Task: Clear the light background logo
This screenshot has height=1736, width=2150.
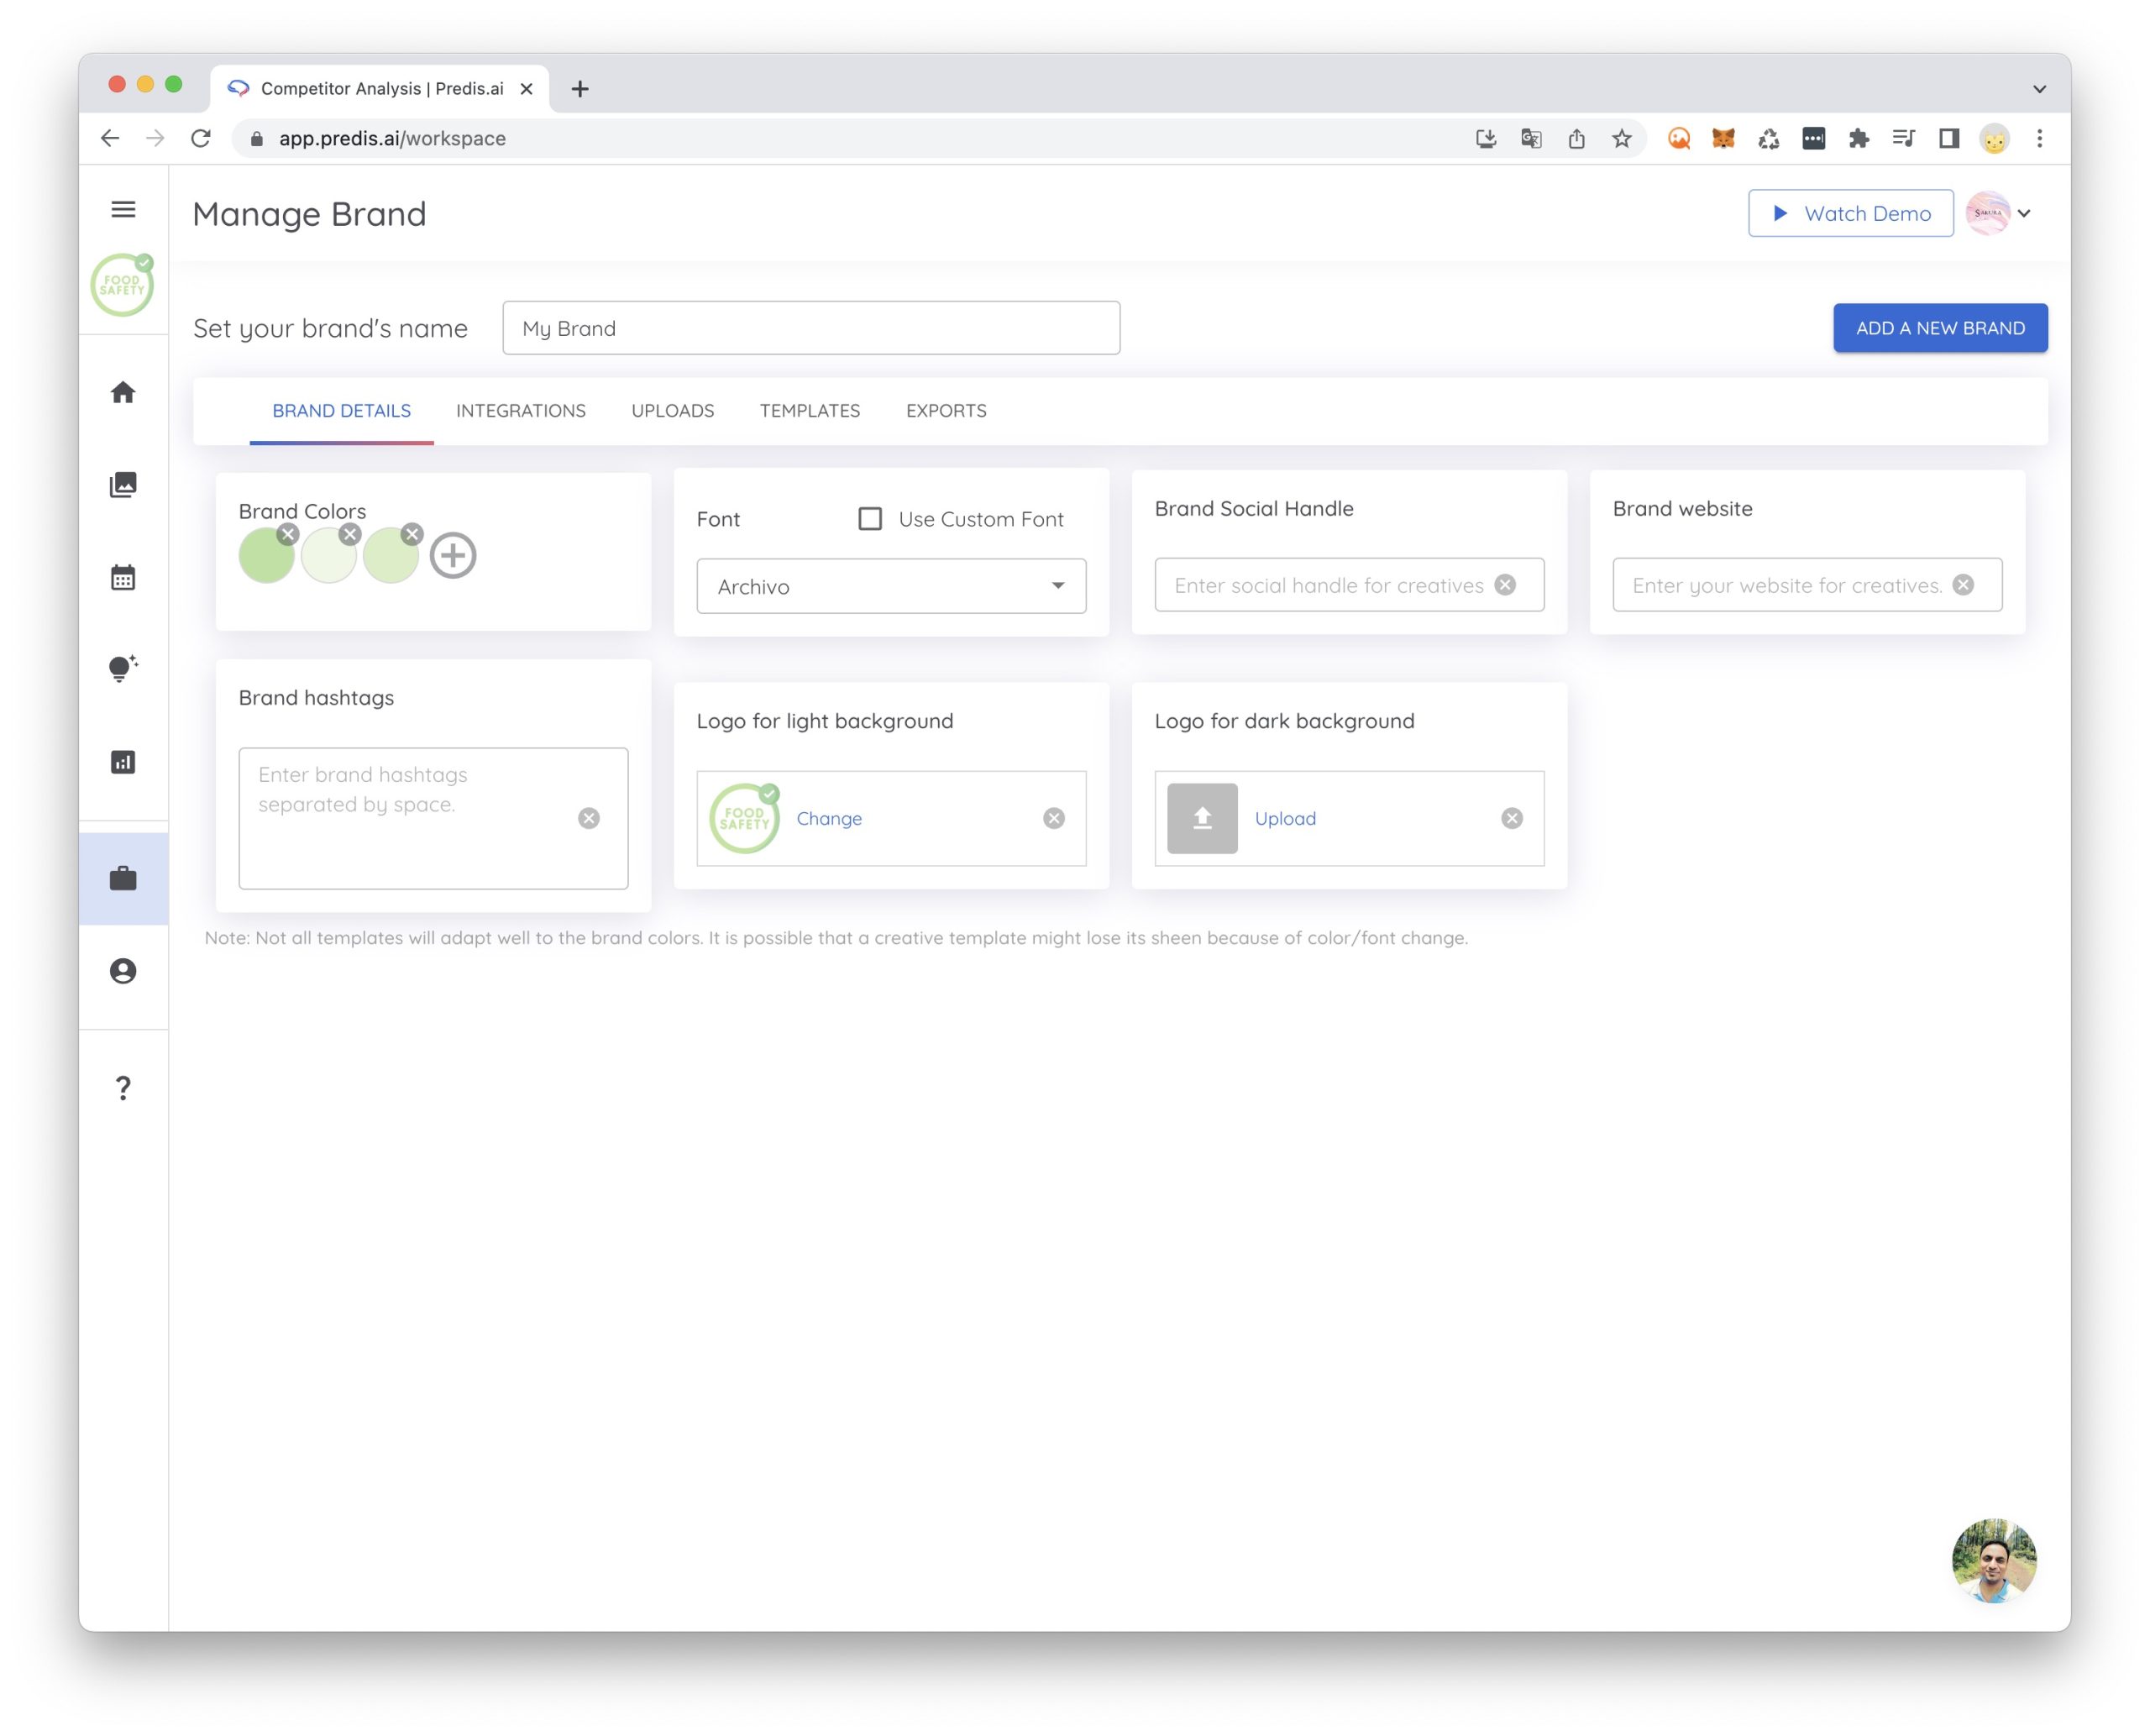Action: [1054, 818]
